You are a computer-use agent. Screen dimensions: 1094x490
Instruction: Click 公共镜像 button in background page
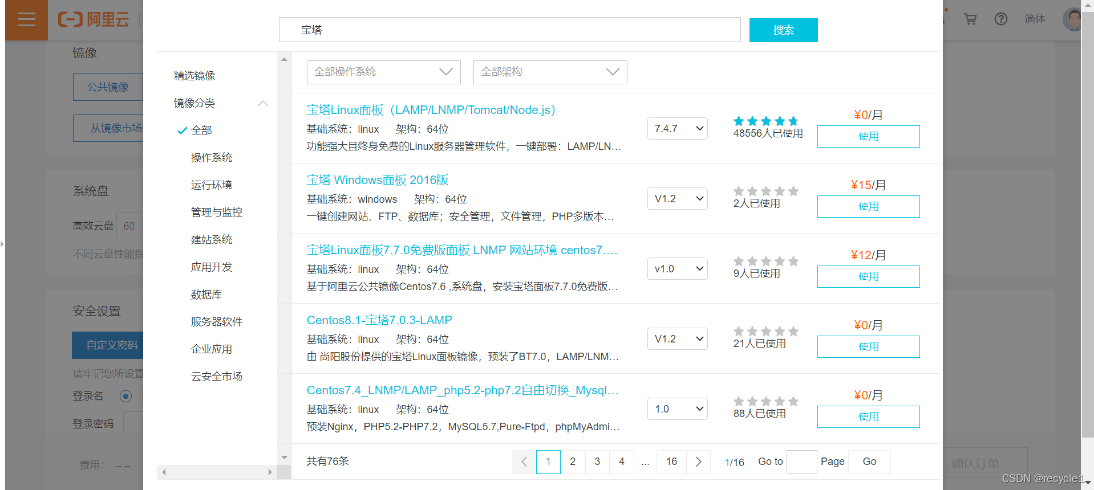coord(108,87)
